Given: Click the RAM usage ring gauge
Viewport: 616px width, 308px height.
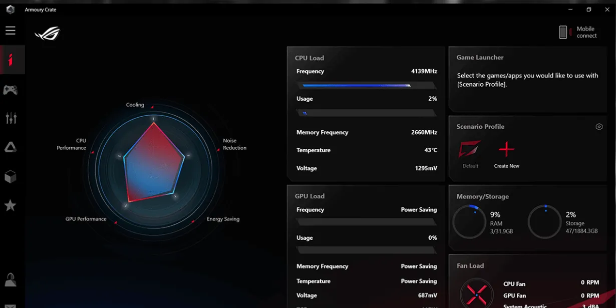Looking at the screenshot, I should tap(469, 222).
